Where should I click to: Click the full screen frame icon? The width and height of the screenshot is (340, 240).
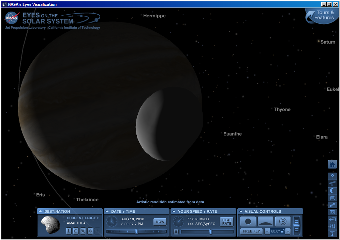[332, 198]
